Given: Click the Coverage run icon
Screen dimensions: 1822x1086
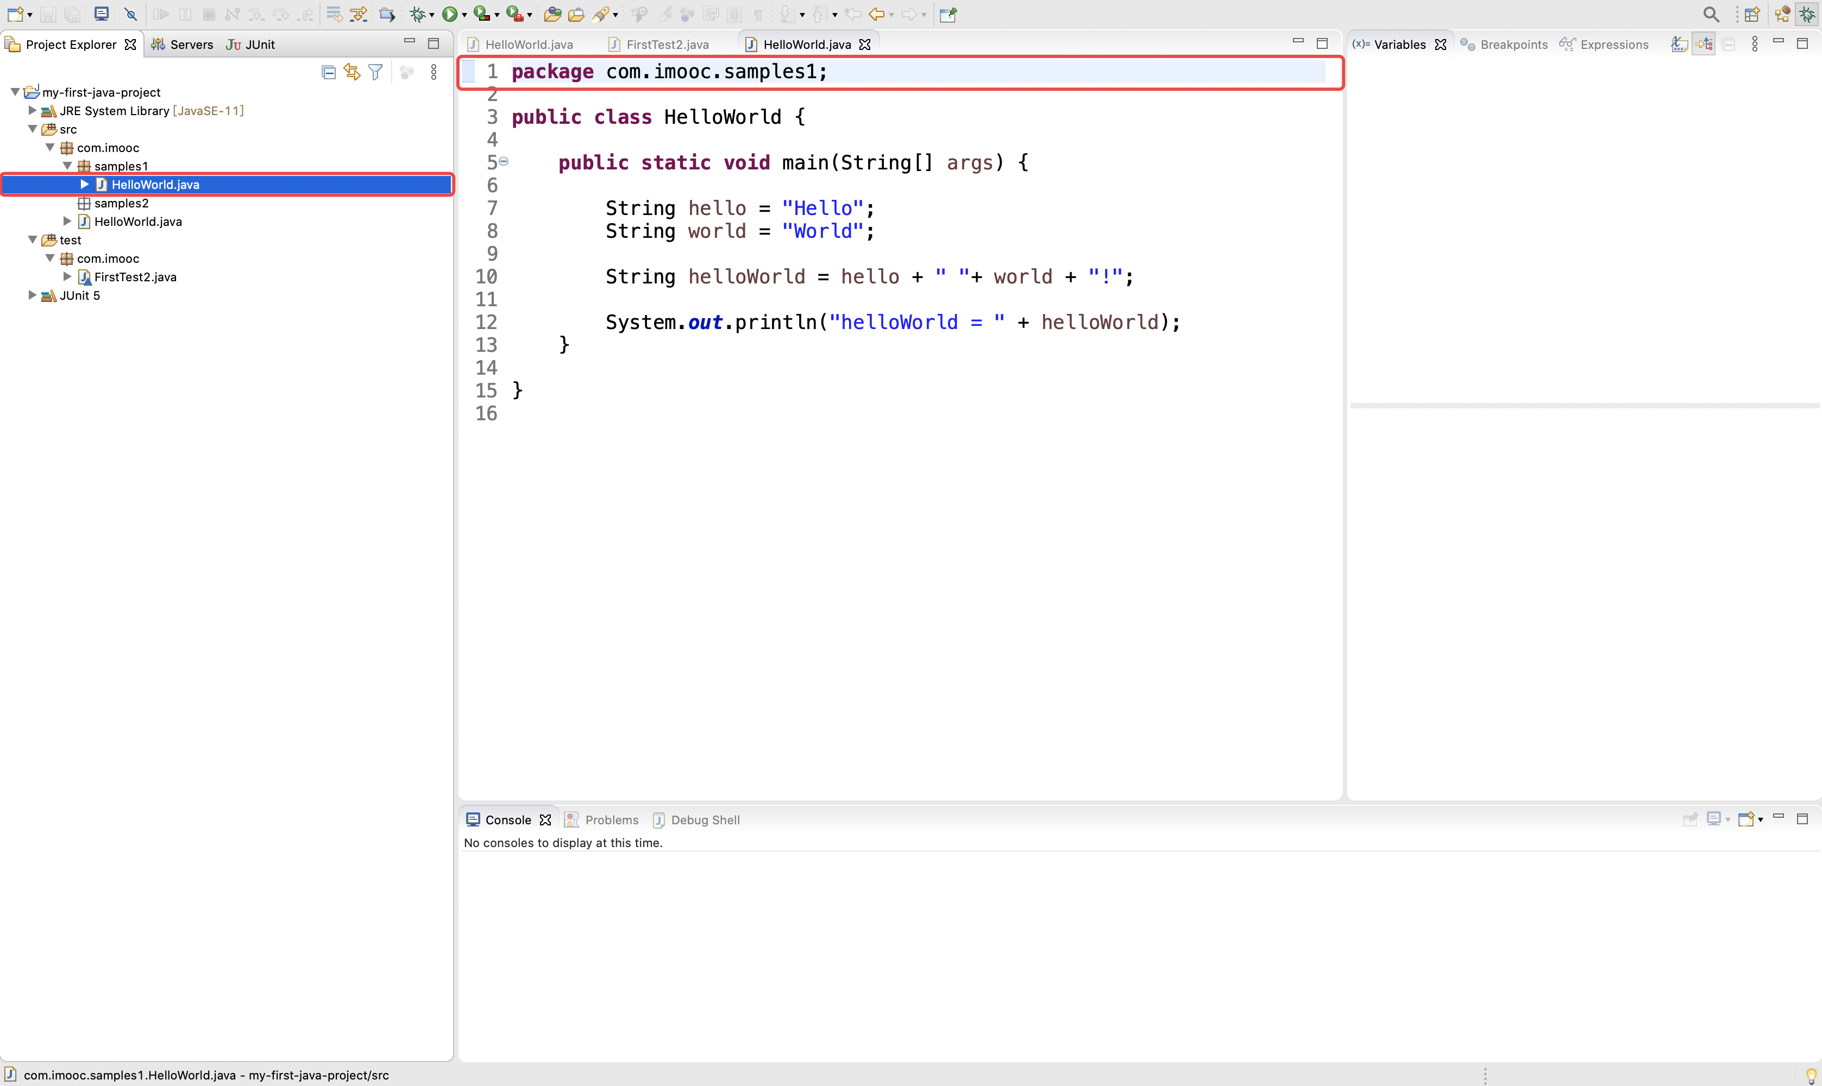Looking at the screenshot, I should 481,14.
